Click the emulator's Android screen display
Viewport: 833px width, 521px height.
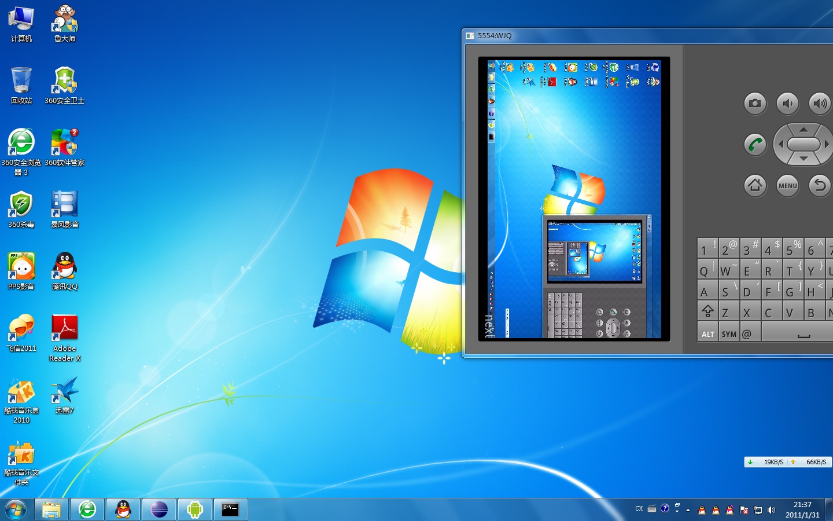pos(574,199)
